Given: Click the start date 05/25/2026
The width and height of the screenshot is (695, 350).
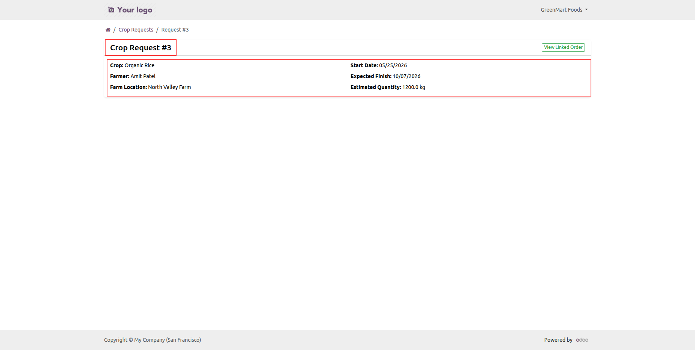Looking at the screenshot, I should [393, 65].
